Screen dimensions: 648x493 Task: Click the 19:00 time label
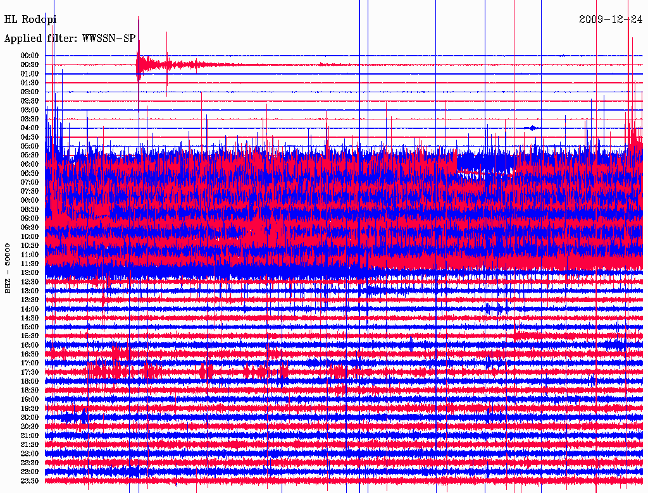pyautogui.click(x=30, y=399)
